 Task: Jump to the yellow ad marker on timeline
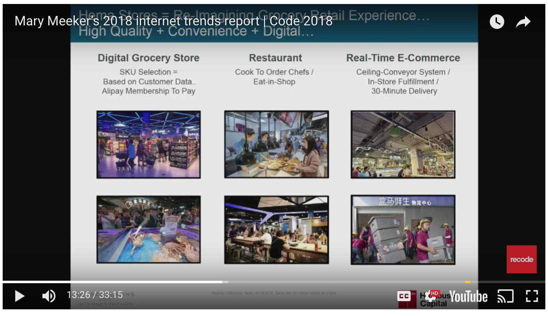click(x=468, y=282)
